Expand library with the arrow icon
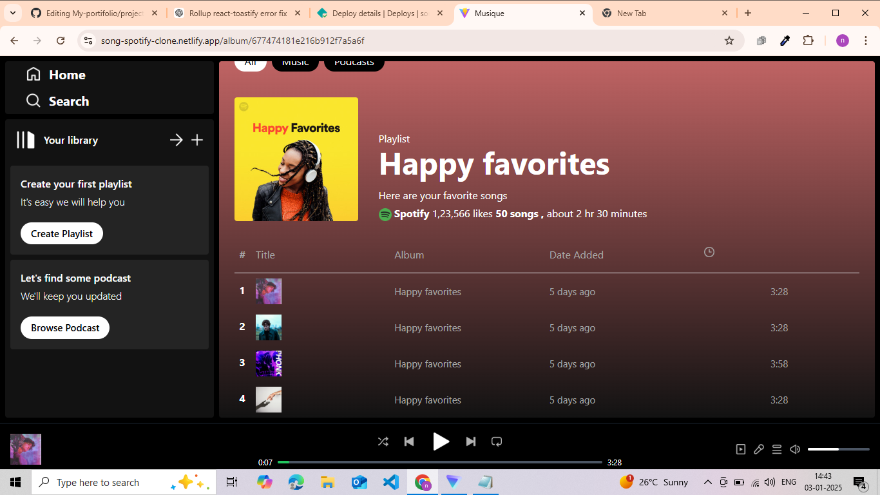Screen dimensions: 880x495 [x=176, y=140]
